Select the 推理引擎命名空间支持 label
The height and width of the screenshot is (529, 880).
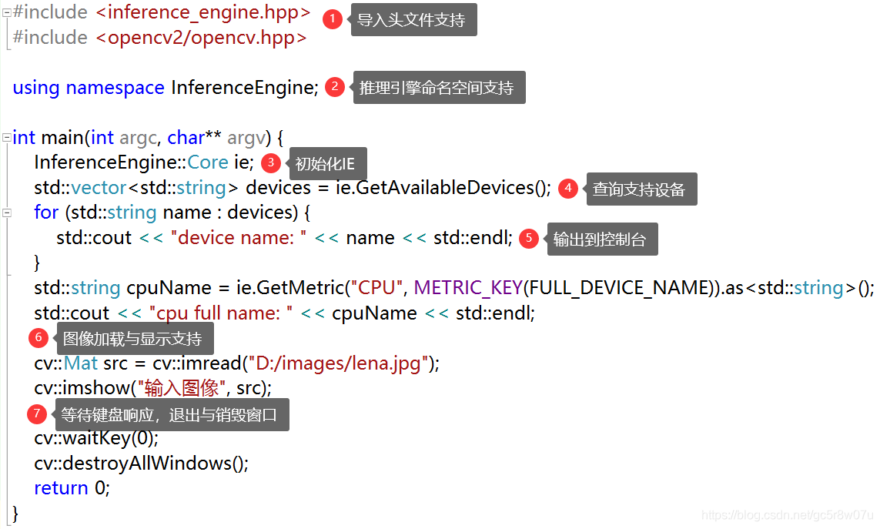coord(439,87)
